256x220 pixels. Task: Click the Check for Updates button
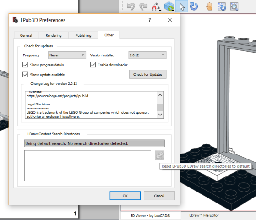point(148,74)
